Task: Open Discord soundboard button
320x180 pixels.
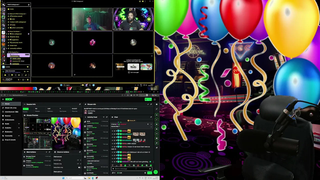Action: point(26,75)
